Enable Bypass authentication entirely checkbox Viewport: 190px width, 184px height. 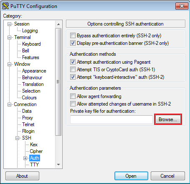click(x=73, y=36)
